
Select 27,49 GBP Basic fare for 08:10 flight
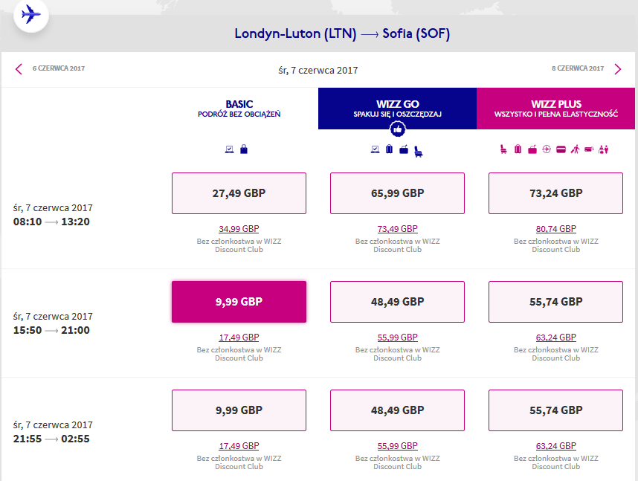pos(239,193)
